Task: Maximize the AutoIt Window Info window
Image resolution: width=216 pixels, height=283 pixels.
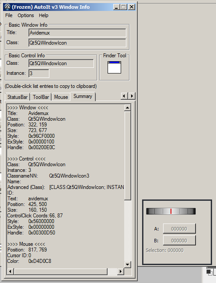Action: coord(124,7)
